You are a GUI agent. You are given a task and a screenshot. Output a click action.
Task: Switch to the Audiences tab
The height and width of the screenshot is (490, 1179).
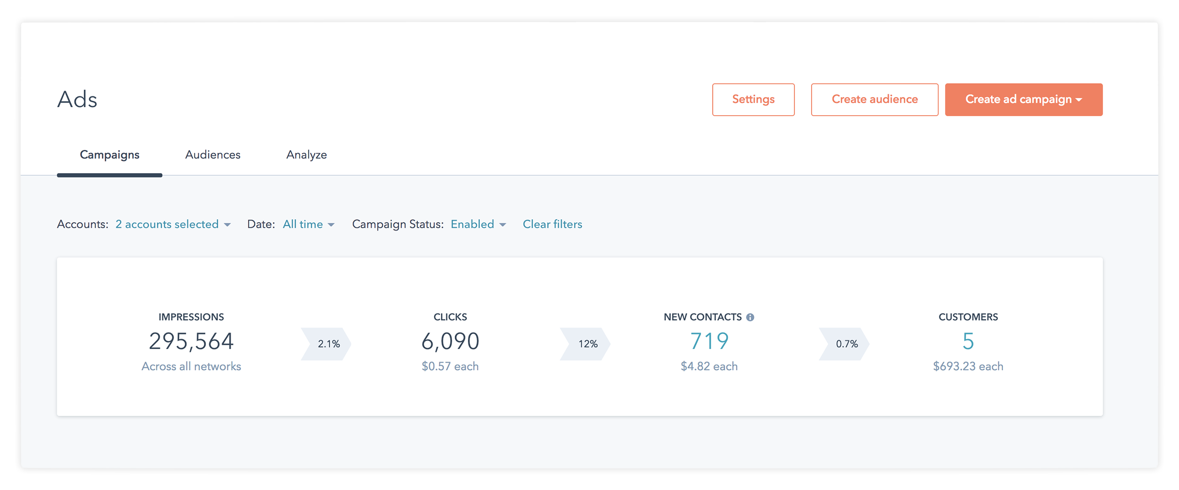213,155
